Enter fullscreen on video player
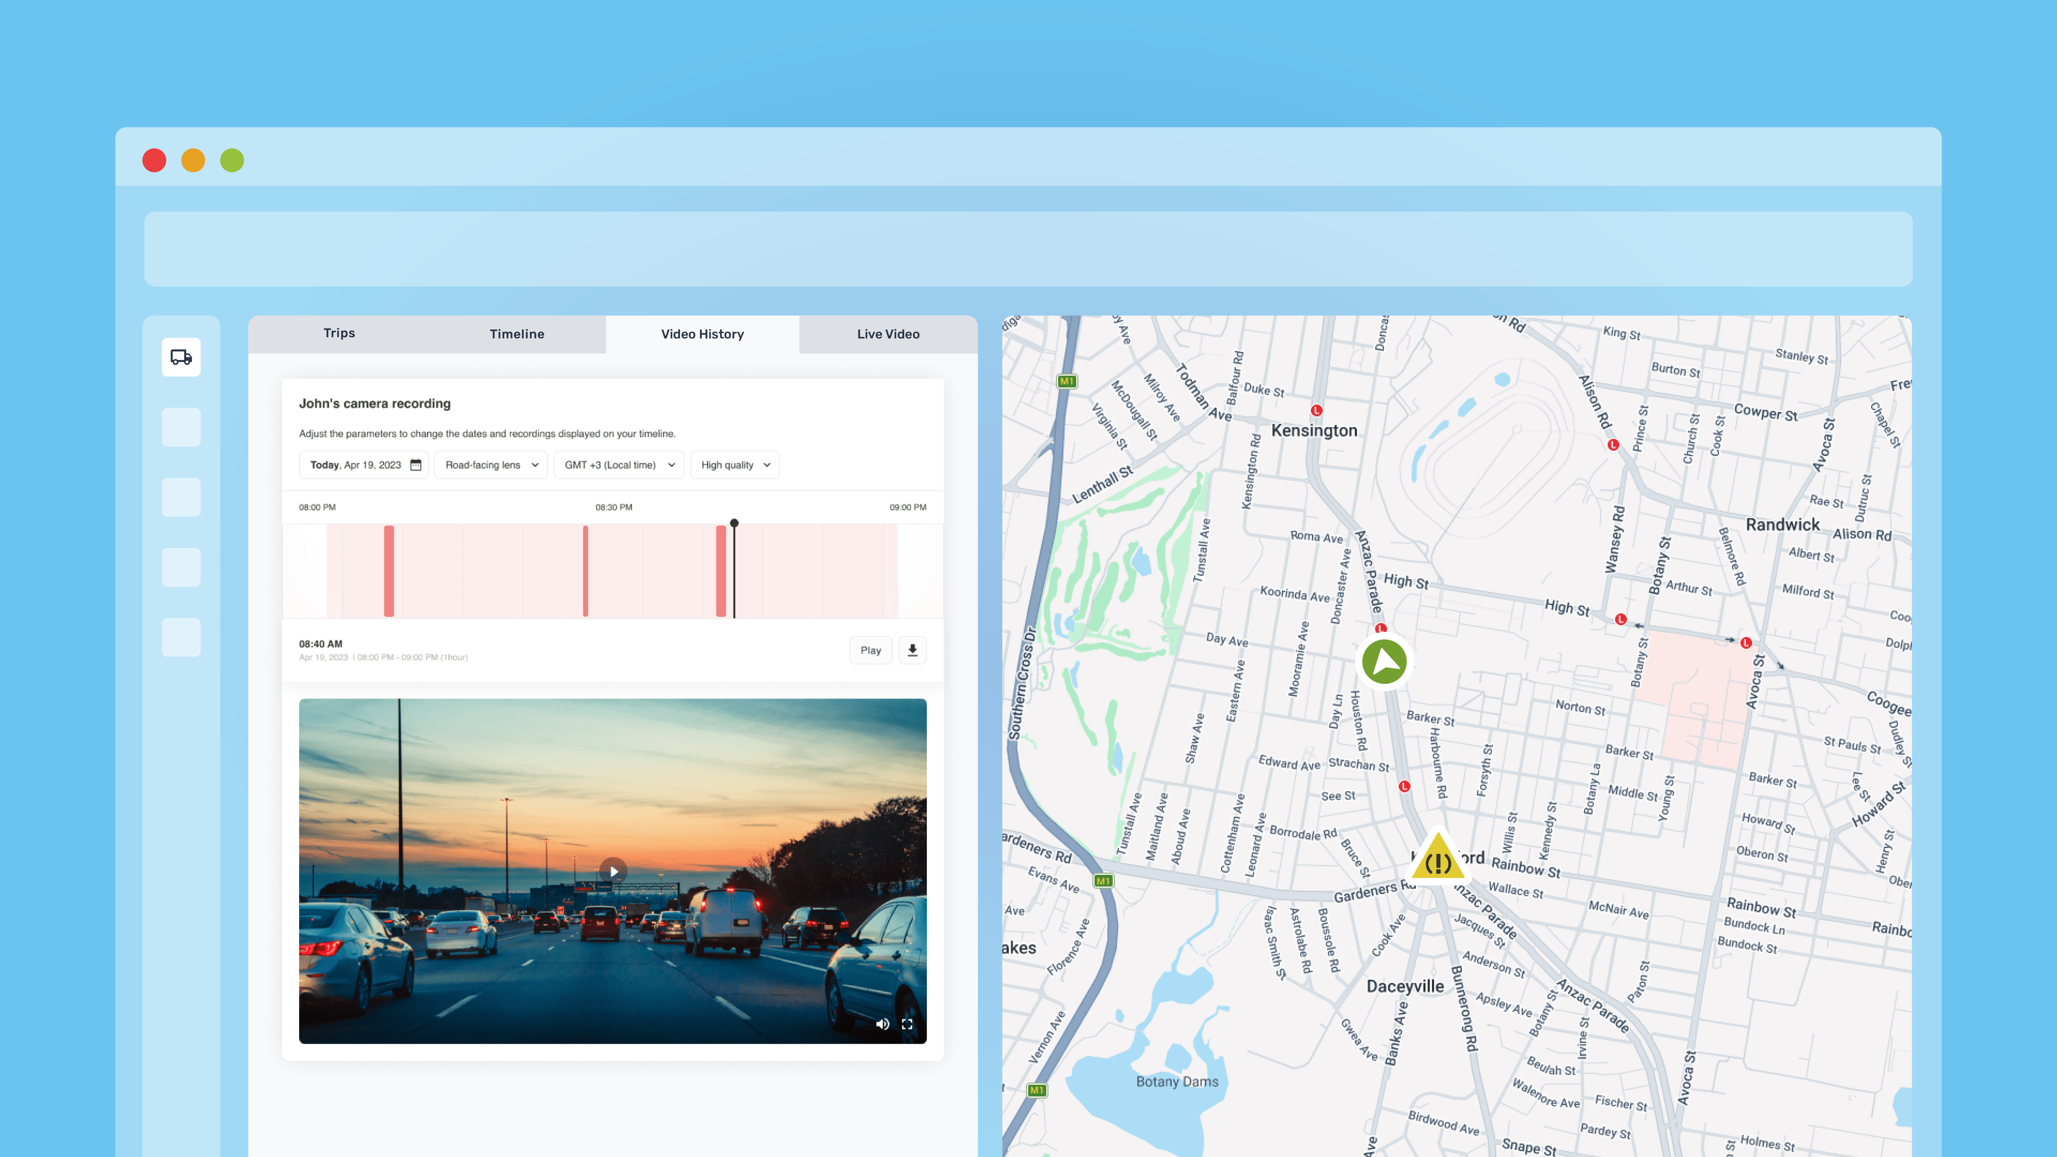The width and height of the screenshot is (2057, 1157). pos(907,1024)
